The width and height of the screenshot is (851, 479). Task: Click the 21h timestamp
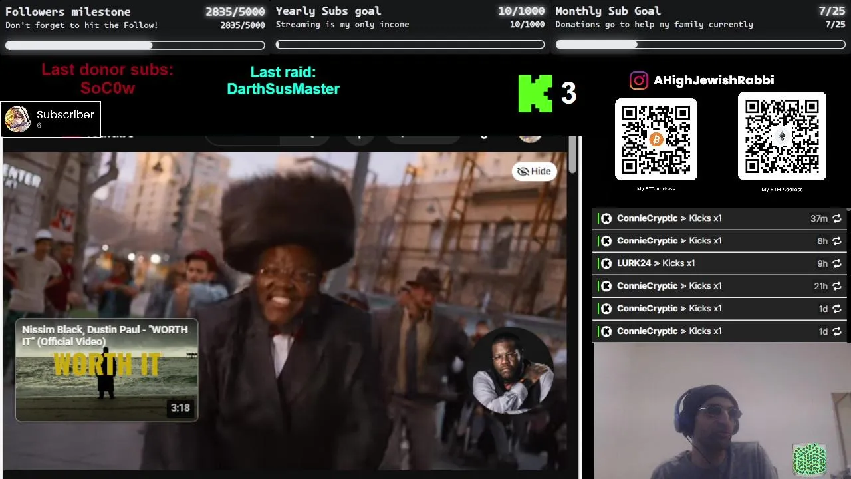pos(820,286)
